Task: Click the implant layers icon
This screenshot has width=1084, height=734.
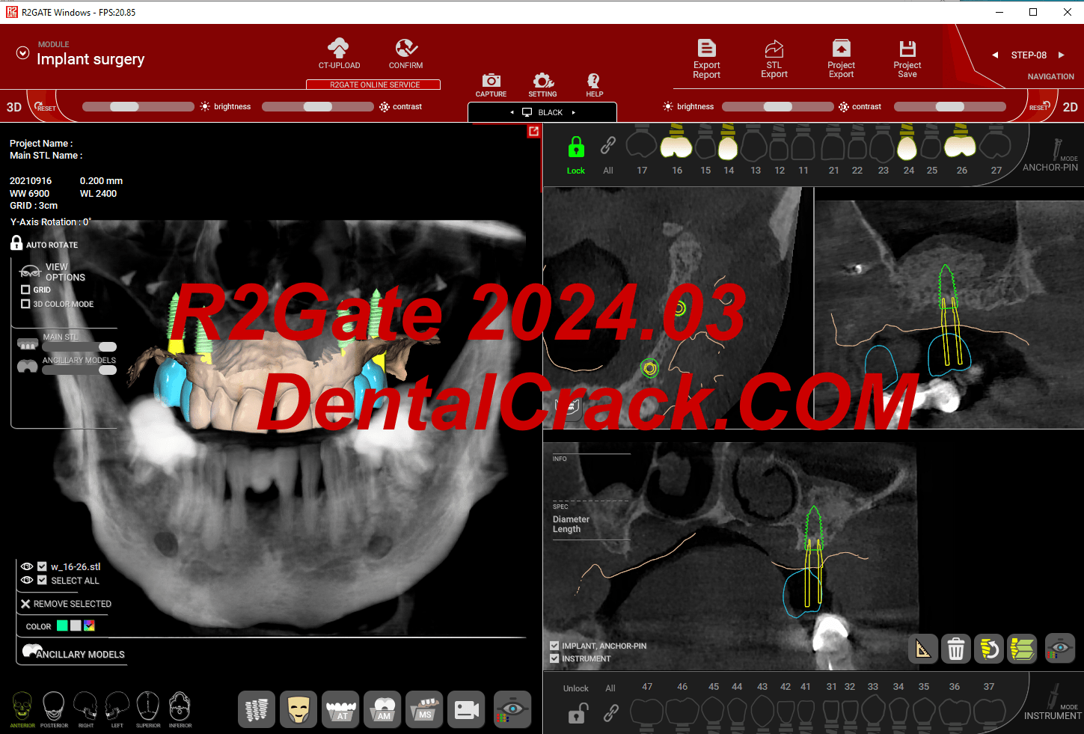Action: (x=1022, y=649)
